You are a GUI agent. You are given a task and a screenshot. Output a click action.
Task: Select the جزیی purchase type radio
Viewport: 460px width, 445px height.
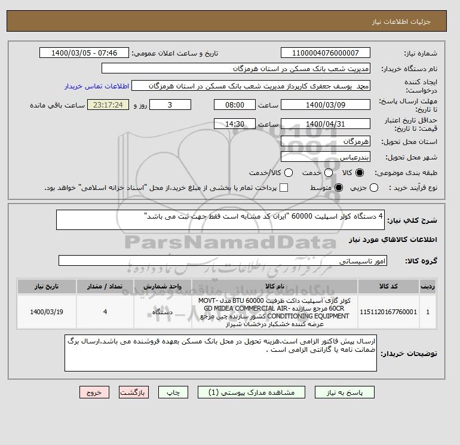click(374, 188)
